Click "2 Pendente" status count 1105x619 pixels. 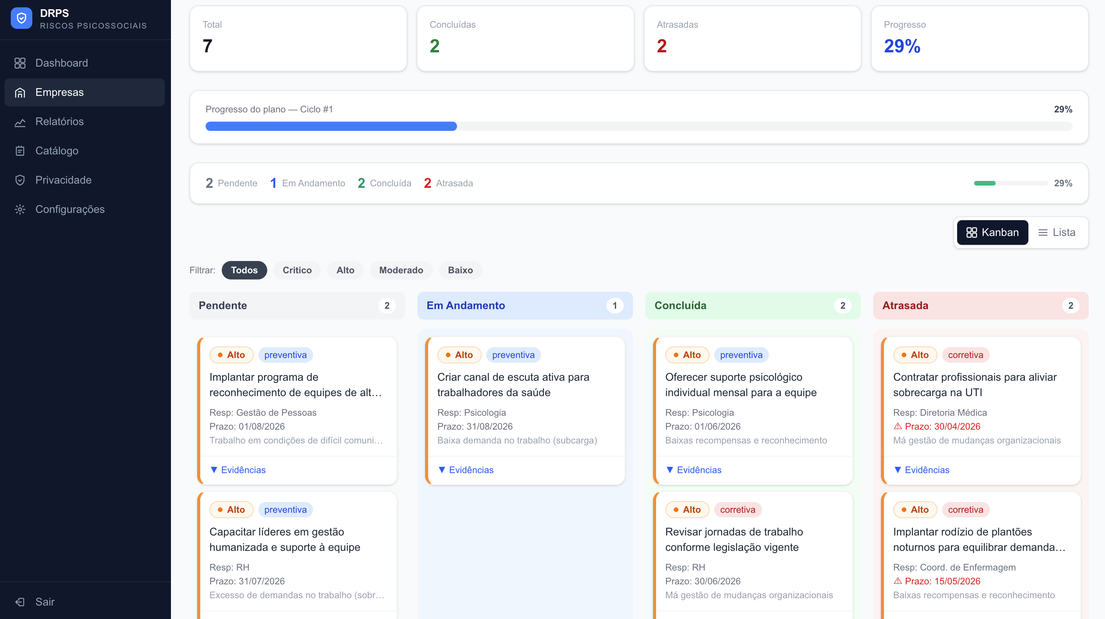pos(232,184)
